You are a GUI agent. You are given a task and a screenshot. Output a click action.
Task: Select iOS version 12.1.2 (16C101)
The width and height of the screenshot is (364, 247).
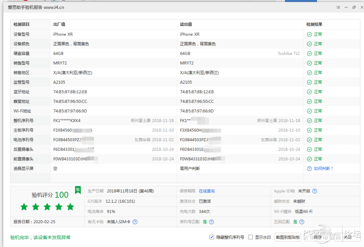tap(120, 201)
